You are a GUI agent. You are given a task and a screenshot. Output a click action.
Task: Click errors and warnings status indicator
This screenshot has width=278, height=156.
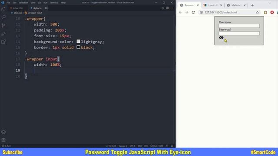(6, 146)
